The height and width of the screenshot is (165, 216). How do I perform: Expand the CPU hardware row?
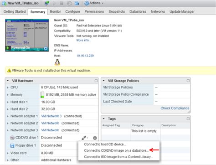[x=8, y=88]
